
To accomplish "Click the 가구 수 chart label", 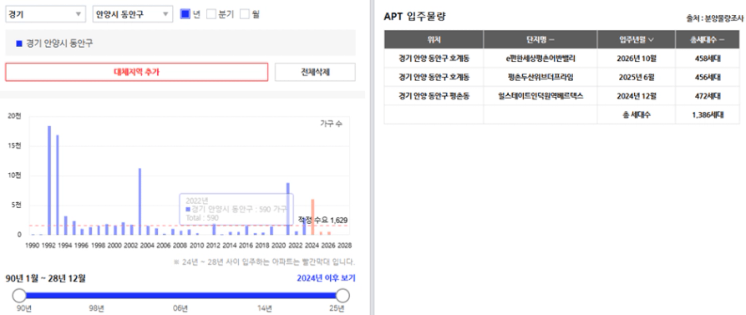I will (331, 124).
